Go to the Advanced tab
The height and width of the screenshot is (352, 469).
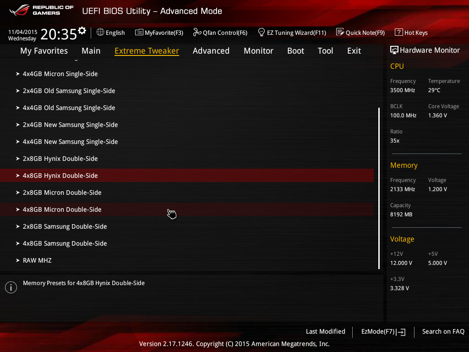pos(211,51)
